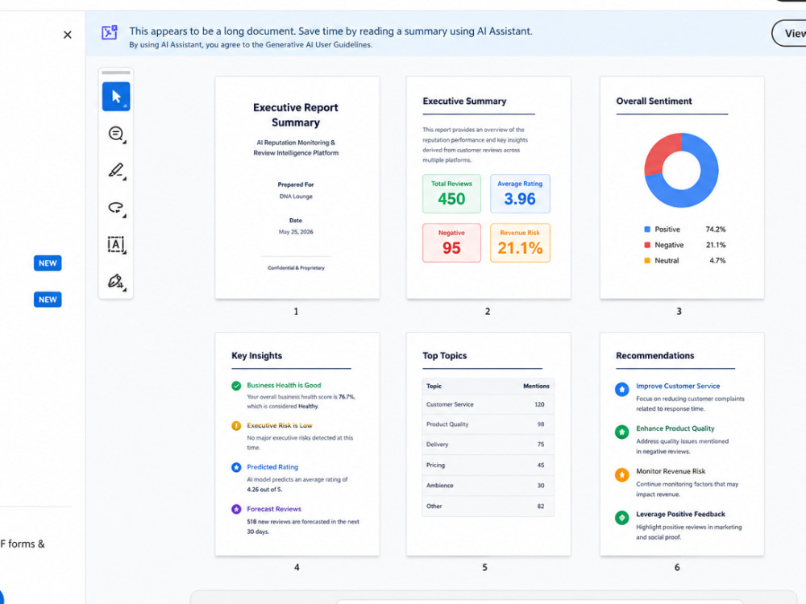Click 'Forecast Reviews' heading

point(274,509)
